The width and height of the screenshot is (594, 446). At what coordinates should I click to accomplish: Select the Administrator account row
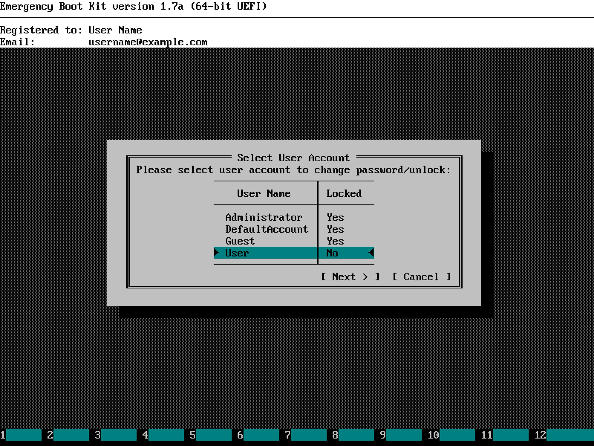click(x=264, y=217)
